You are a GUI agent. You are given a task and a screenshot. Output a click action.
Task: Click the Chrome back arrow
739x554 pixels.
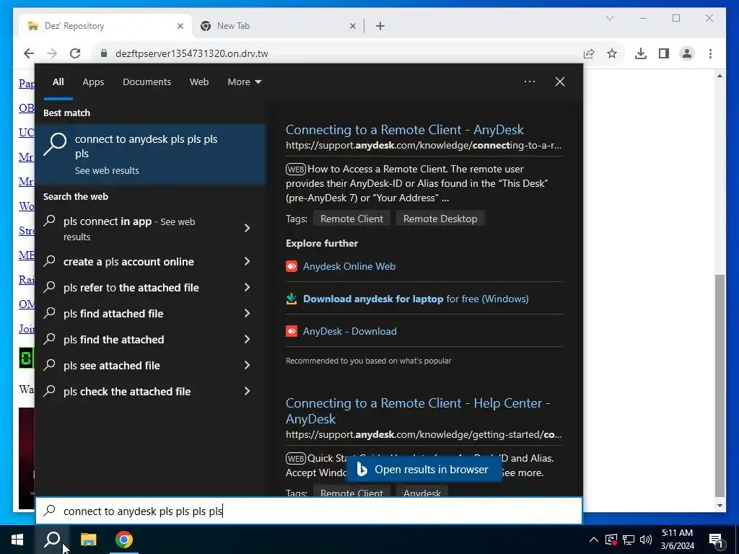pos(29,53)
